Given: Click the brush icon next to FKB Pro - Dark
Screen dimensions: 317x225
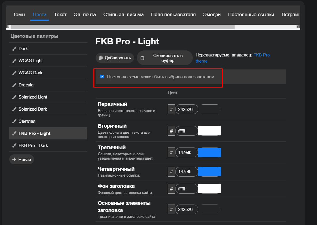Looking at the screenshot, I should point(14,145).
